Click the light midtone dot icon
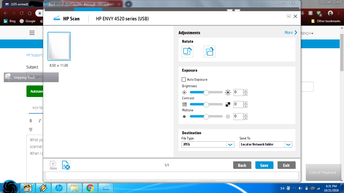Image resolution: width=344 pixels, height=193 pixels. (x=228, y=117)
